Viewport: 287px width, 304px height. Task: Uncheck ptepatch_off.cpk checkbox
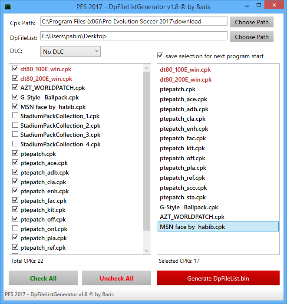pyautogui.click(x=15, y=219)
